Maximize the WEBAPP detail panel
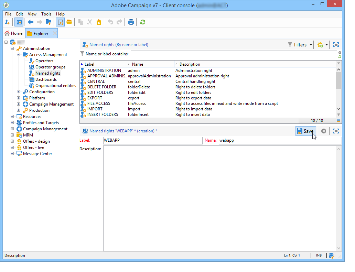 pyautogui.click(x=336, y=131)
